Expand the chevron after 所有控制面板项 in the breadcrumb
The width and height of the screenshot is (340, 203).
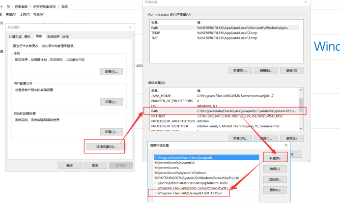(x=58, y=7)
